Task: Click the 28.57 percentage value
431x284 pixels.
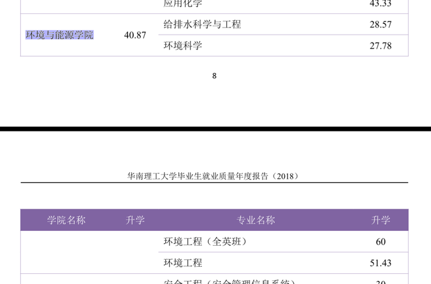Action: point(380,25)
